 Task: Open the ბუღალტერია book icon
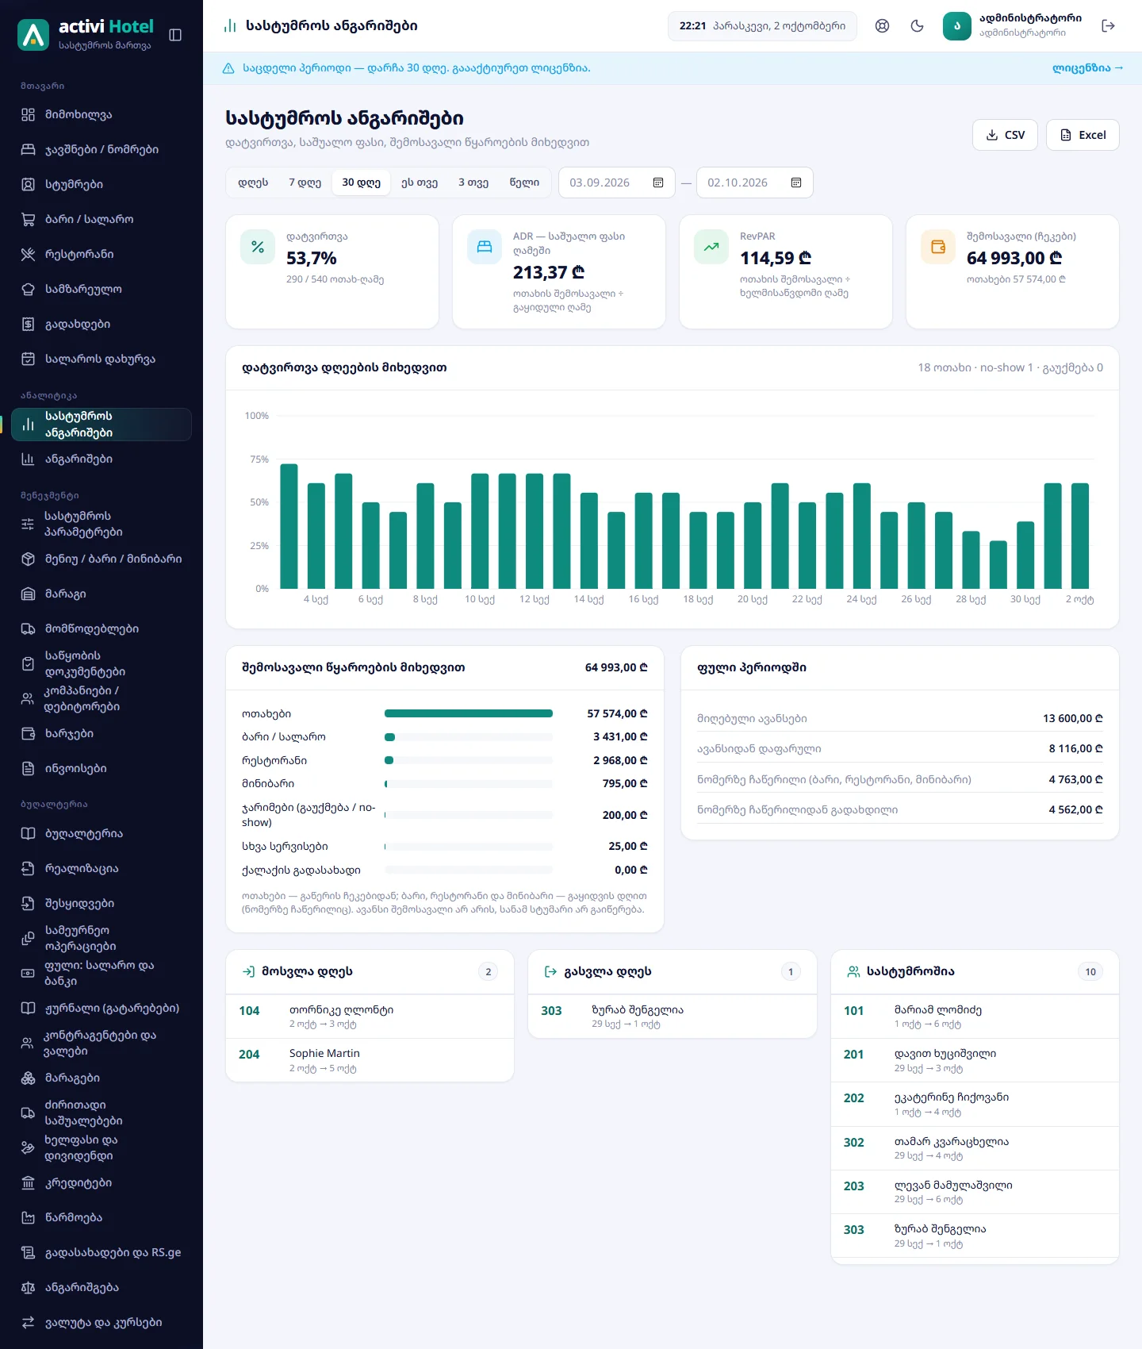coord(28,833)
